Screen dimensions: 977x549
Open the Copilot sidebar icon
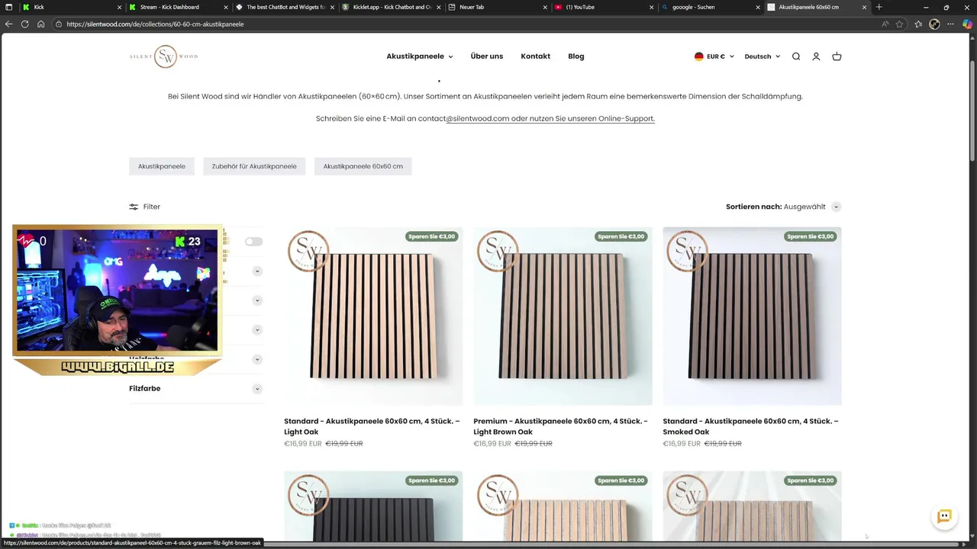click(x=968, y=24)
